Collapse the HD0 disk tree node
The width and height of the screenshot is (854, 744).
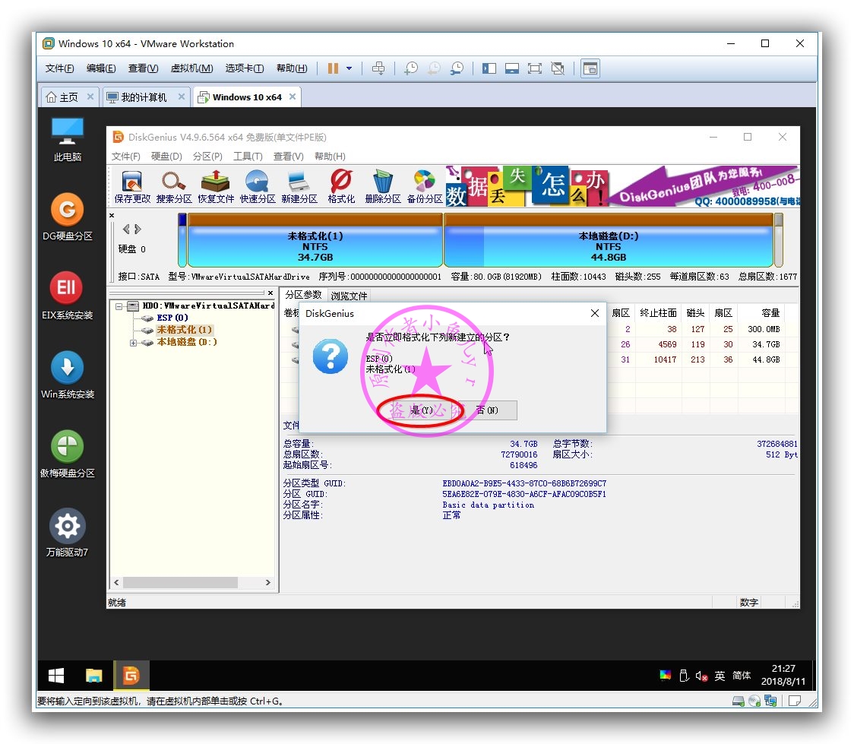119,306
